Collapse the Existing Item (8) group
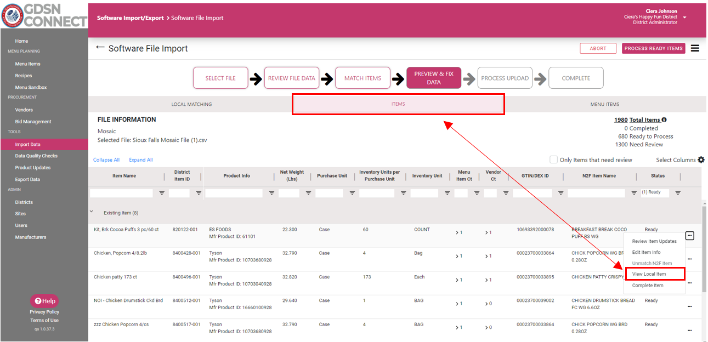The width and height of the screenshot is (708, 342). pyautogui.click(x=91, y=212)
